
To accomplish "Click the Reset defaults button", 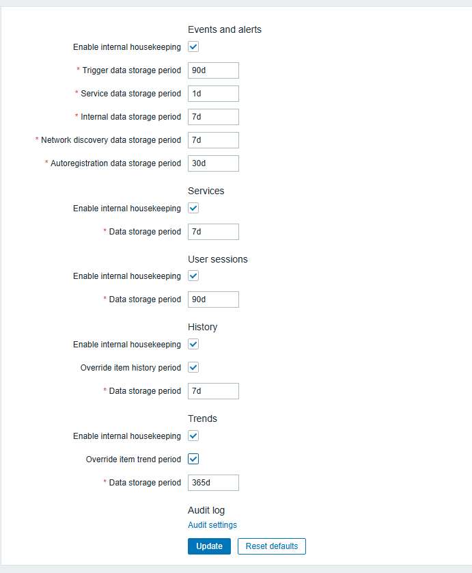I will tap(272, 546).
